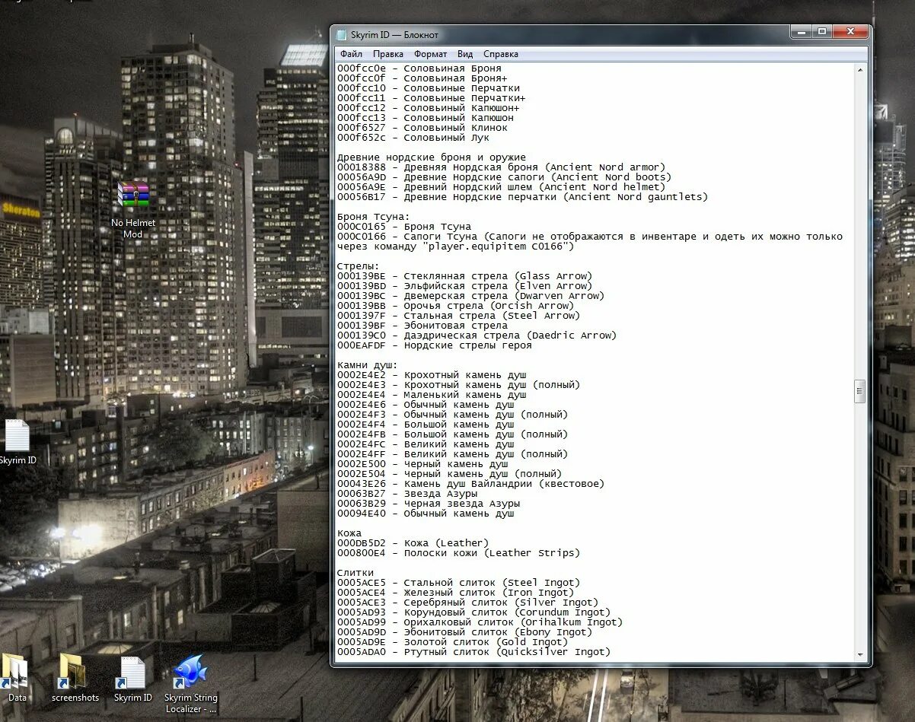
Task: Click line 0005AD93 Корундовый слиток
Action: (474, 612)
